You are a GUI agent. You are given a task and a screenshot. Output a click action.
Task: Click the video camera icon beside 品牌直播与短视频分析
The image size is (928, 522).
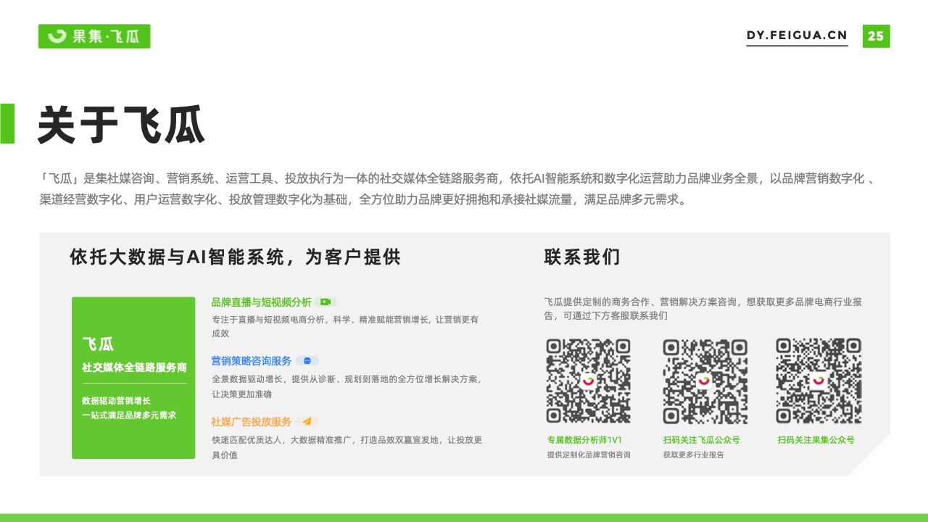[326, 302]
